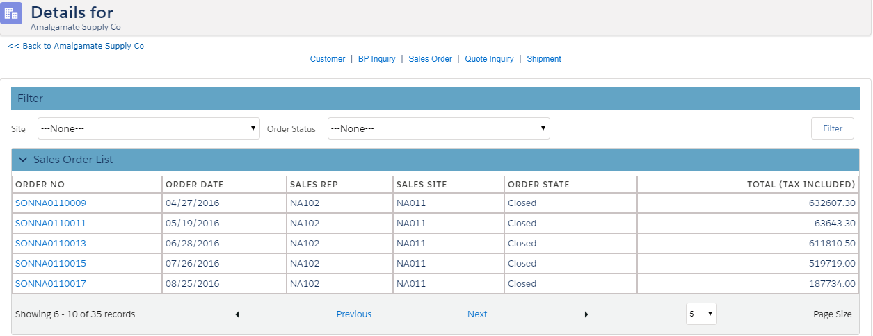The height and width of the screenshot is (336, 873).
Task: Switch to the Customer tab link
Action: pos(327,59)
